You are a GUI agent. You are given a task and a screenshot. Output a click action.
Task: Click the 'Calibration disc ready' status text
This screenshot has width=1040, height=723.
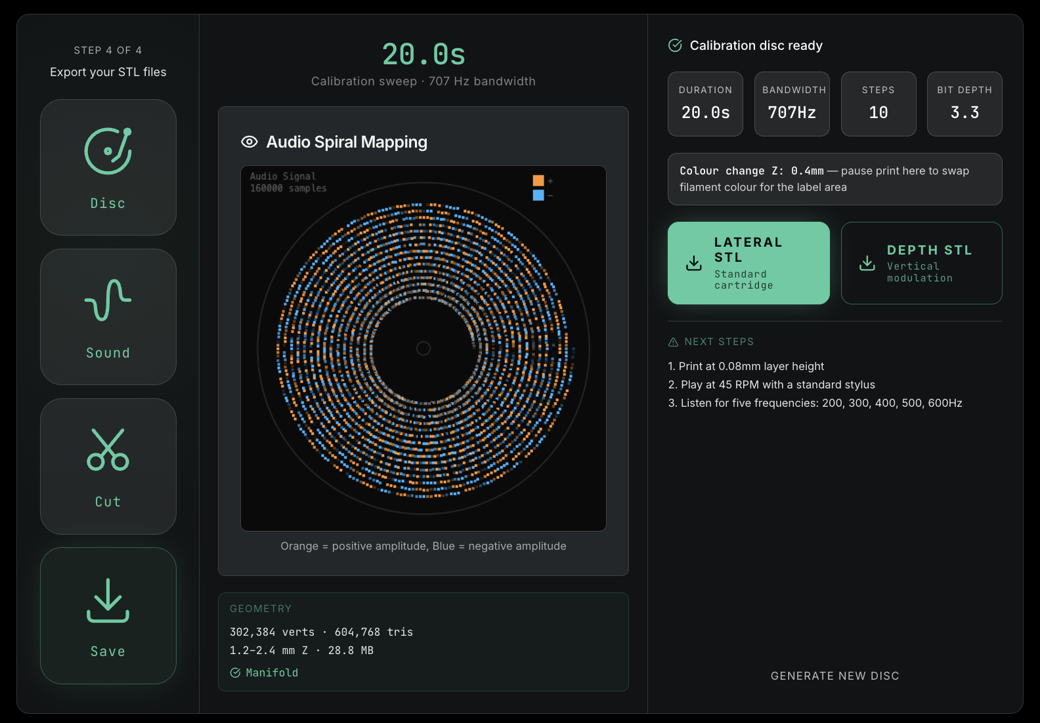(x=756, y=45)
